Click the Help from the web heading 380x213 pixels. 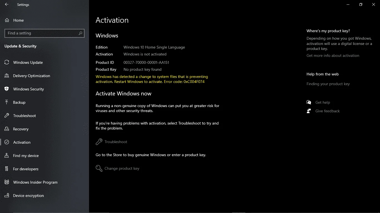pyautogui.click(x=323, y=74)
